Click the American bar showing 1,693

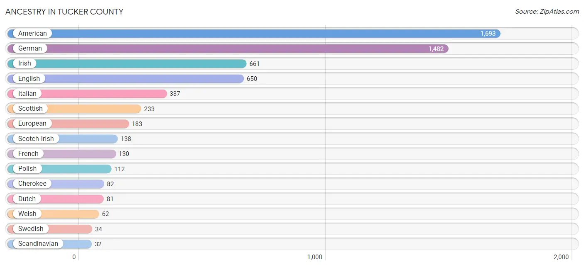coord(254,34)
